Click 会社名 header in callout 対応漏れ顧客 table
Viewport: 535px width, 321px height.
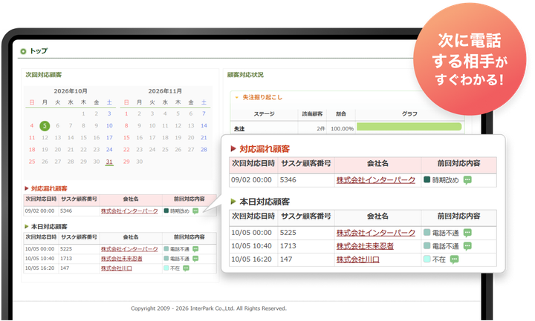click(377, 163)
